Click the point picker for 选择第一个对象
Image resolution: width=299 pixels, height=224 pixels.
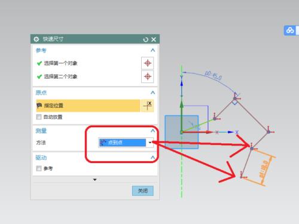coord(148,63)
